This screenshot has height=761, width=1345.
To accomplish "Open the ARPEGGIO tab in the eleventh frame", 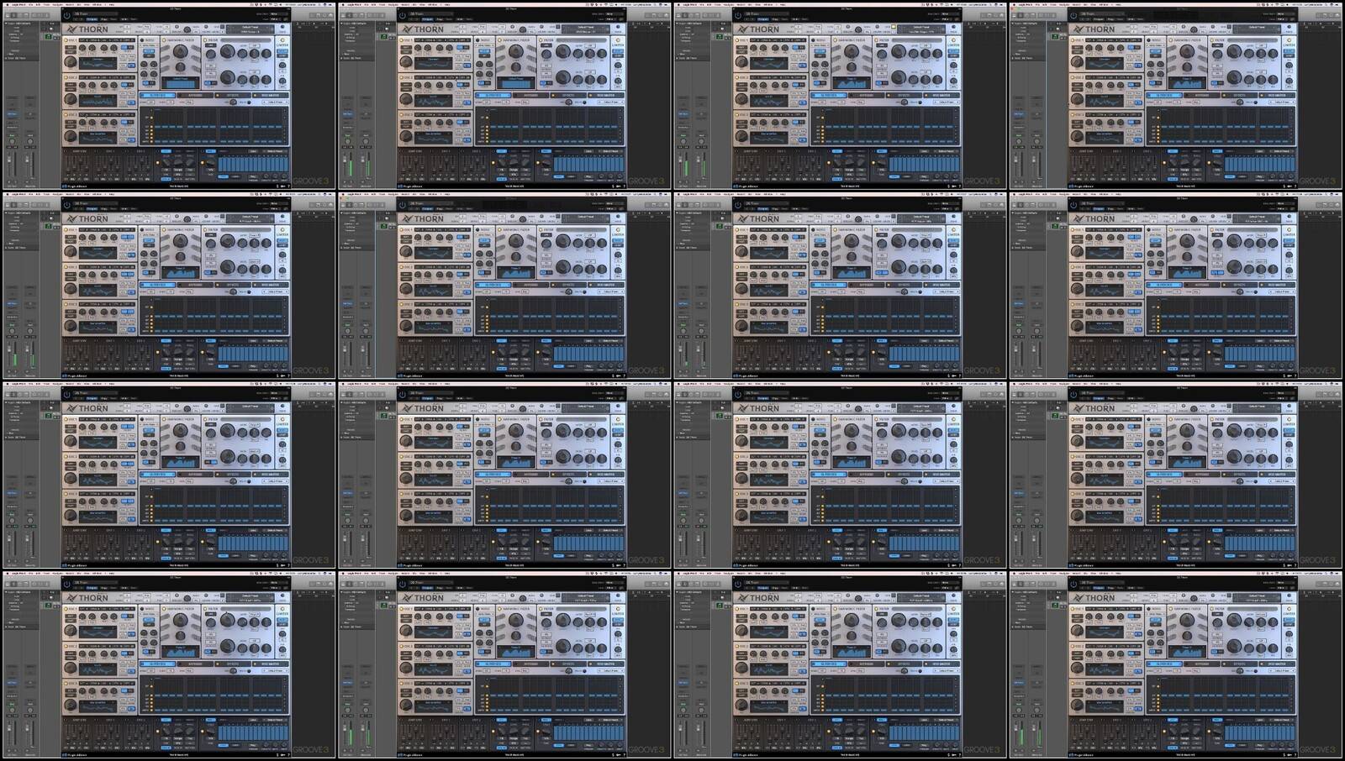I will [x=868, y=475].
